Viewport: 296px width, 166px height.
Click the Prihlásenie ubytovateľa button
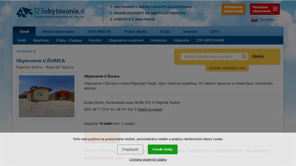[x=233, y=9]
